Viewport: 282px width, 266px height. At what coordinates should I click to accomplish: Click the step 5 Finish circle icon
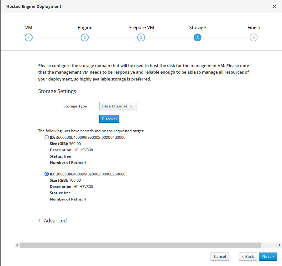tap(253, 38)
